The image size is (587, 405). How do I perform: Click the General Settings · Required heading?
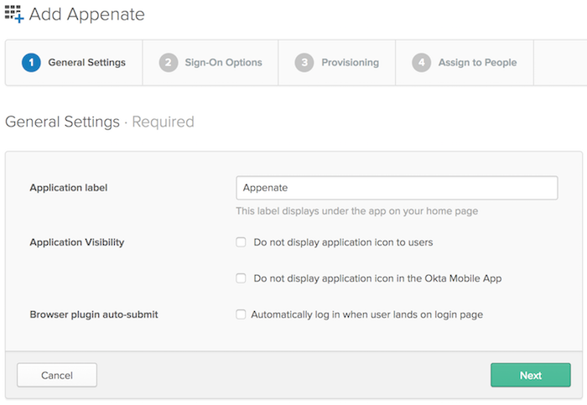click(x=99, y=122)
